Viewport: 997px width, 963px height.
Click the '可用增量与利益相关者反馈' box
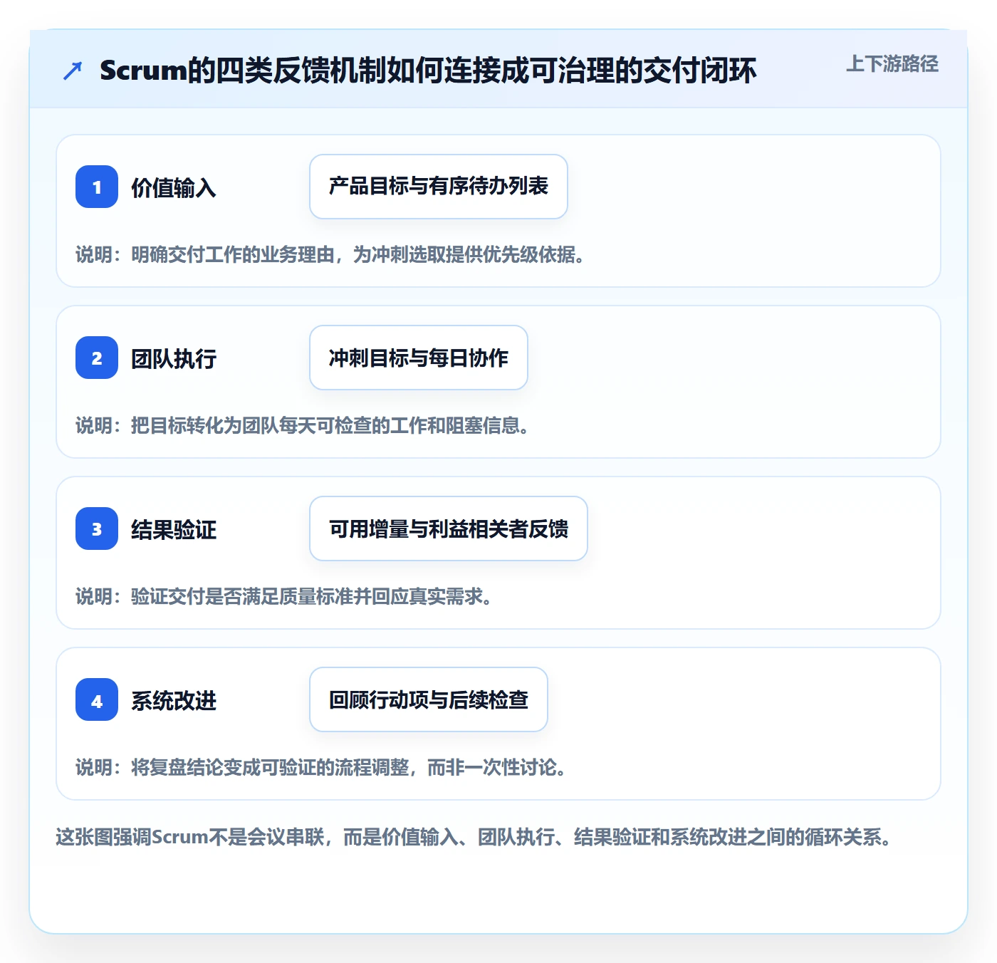point(449,529)
